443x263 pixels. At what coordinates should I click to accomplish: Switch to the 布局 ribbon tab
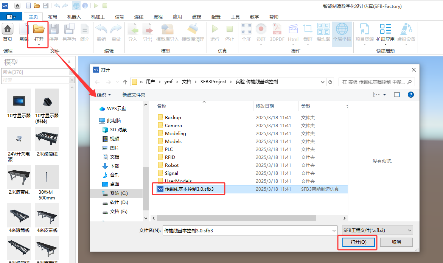[x=53, y=17]
